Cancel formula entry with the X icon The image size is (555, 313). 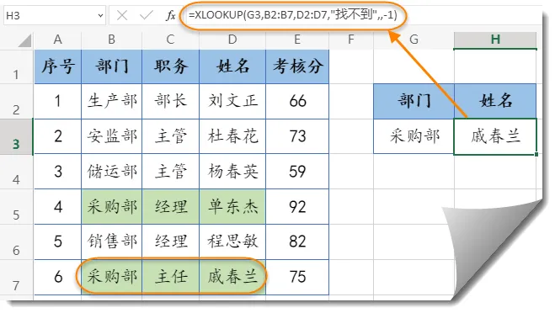122,15
